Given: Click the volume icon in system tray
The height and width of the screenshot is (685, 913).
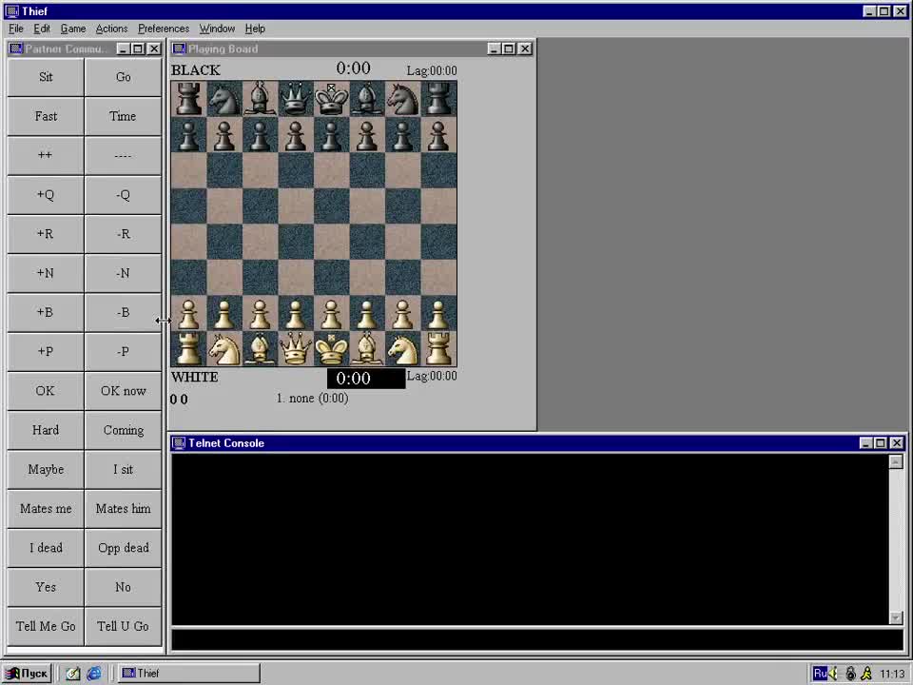Looking at the screenshot, I should point(834,674).
